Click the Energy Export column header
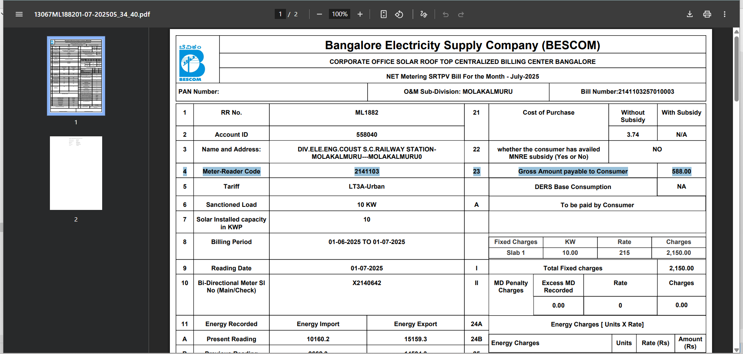This screenshot has height=354, width=743. tap(416, 324)
